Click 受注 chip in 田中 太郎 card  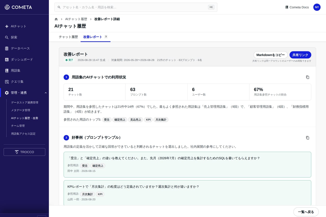coord(85,166)
